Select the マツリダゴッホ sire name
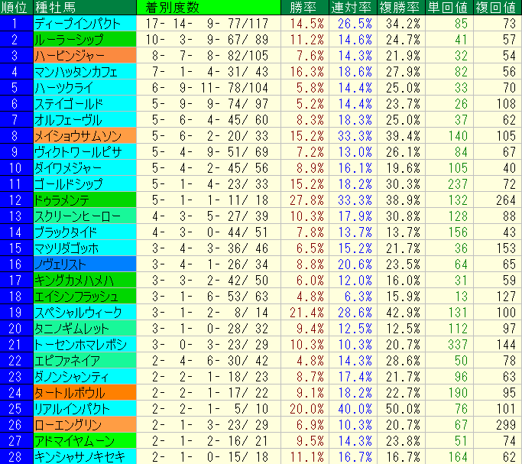 pyautogui.click(x=85, y=248)
